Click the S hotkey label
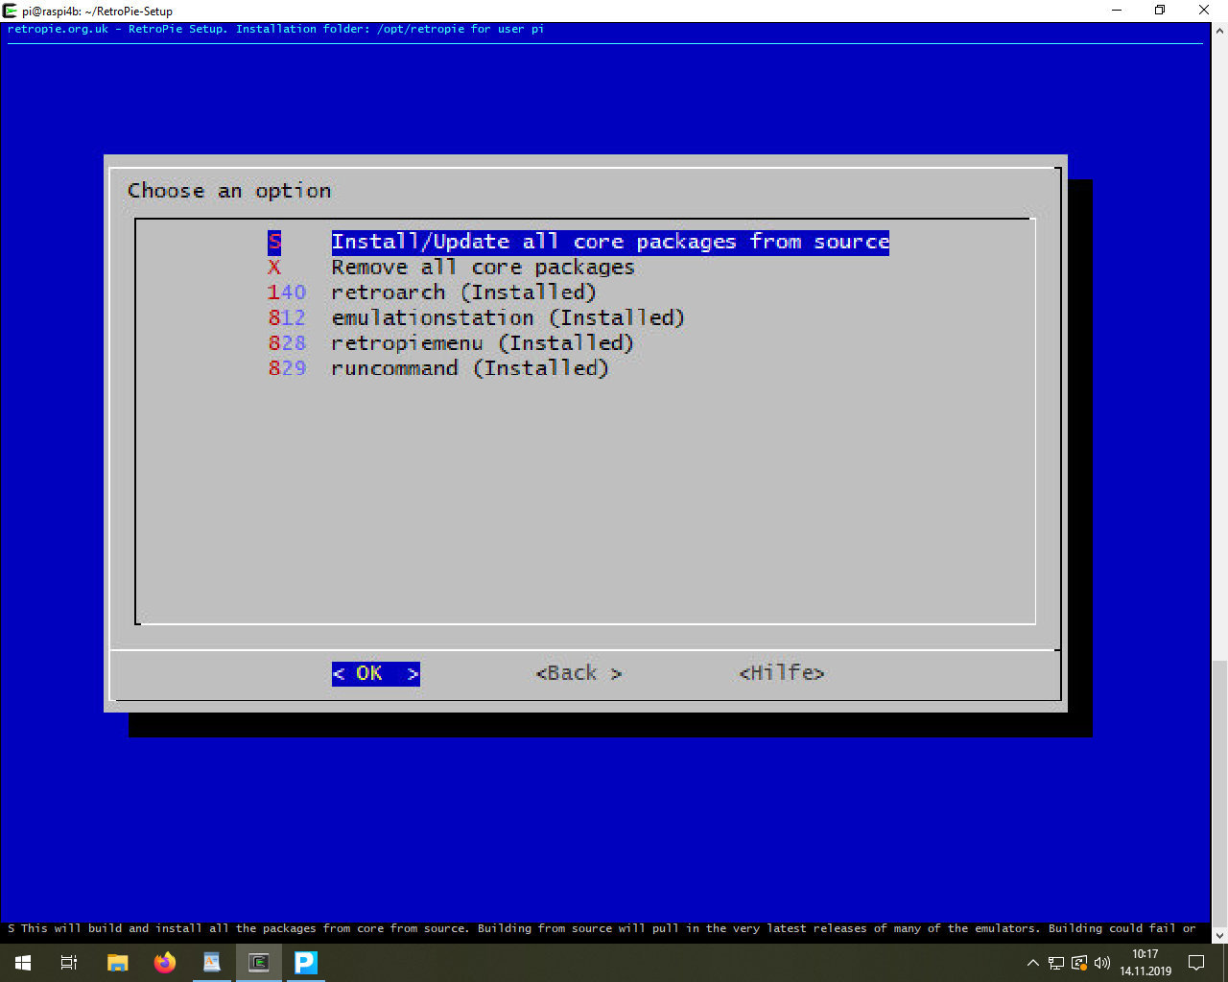The width and height of the screenshot is (1228, 982). pos(274,242)
